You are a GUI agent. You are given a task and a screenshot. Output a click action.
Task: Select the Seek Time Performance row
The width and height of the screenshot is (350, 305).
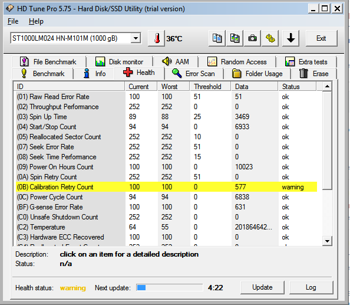(167, 157)
